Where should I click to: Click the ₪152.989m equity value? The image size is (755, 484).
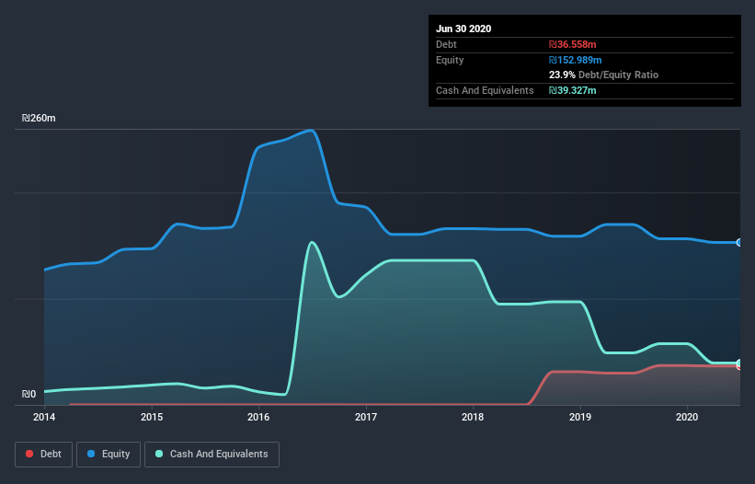coord(576,60)
